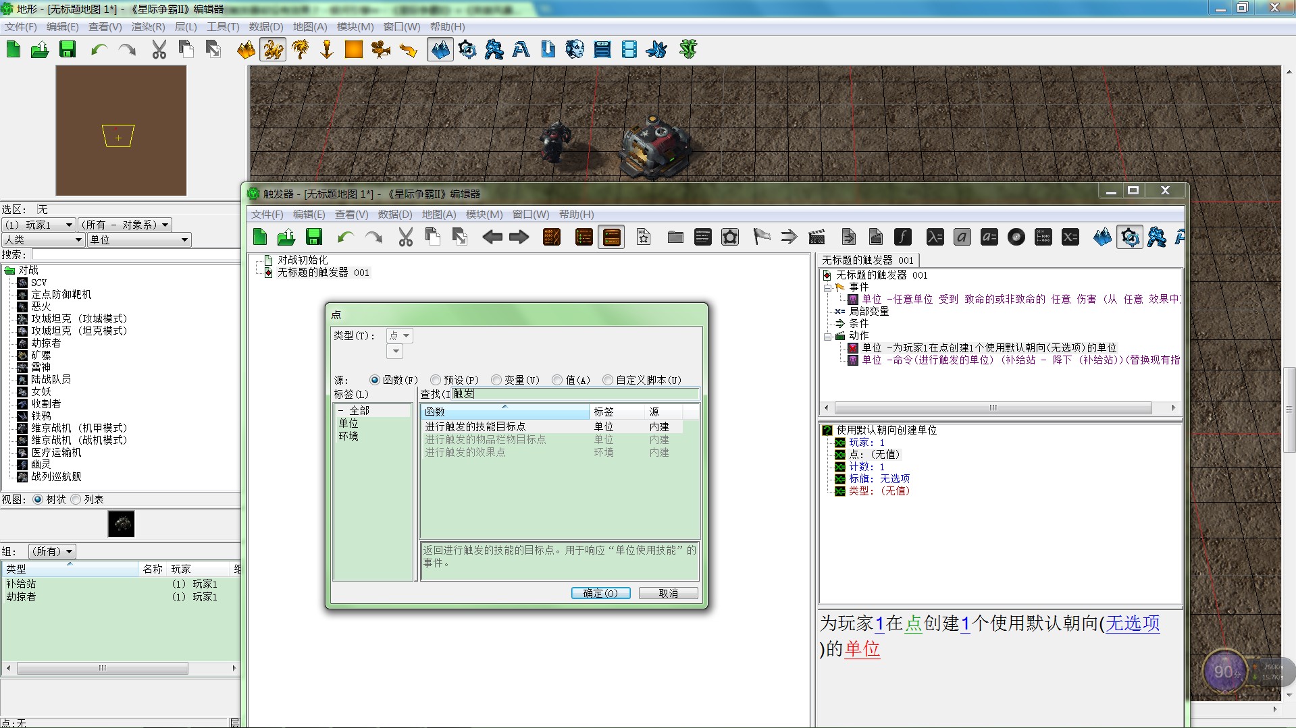Click the back arrow in trigger toolbar
This screenshot has width=1296, height=728.
click(492, 237)
